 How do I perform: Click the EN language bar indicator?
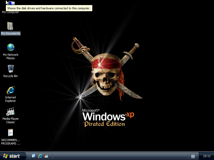[193, 156]
